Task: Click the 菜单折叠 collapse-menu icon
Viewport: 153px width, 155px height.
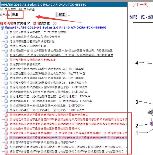Action: point(20,9)
